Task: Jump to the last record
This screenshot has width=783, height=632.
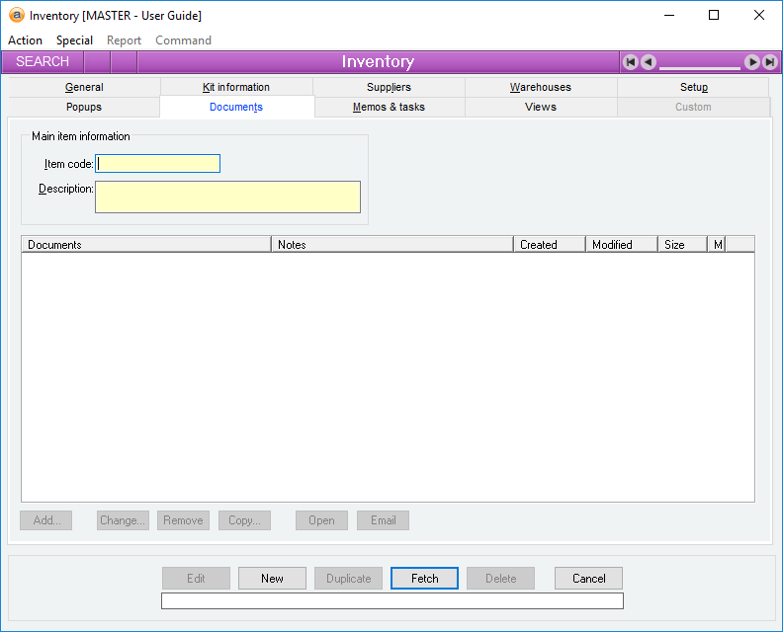Action: click(x=769, y=62)
